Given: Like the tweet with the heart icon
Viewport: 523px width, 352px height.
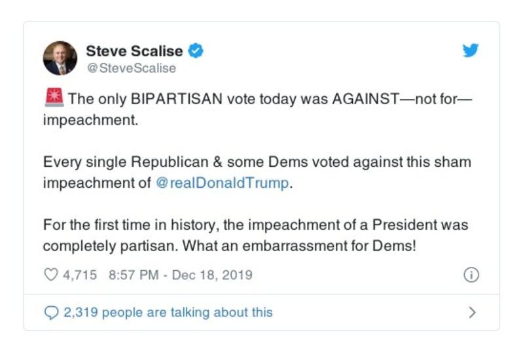Looking at the screenshot, I should [50, 275].
